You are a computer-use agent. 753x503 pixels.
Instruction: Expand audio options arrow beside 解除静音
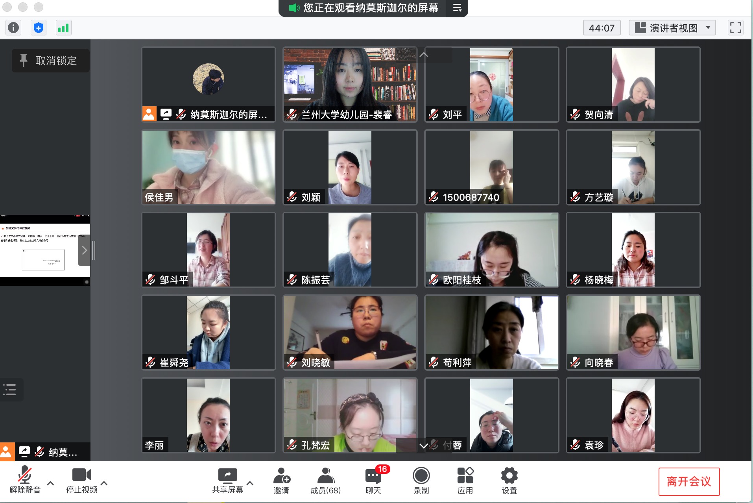click(x=50, y=483)
